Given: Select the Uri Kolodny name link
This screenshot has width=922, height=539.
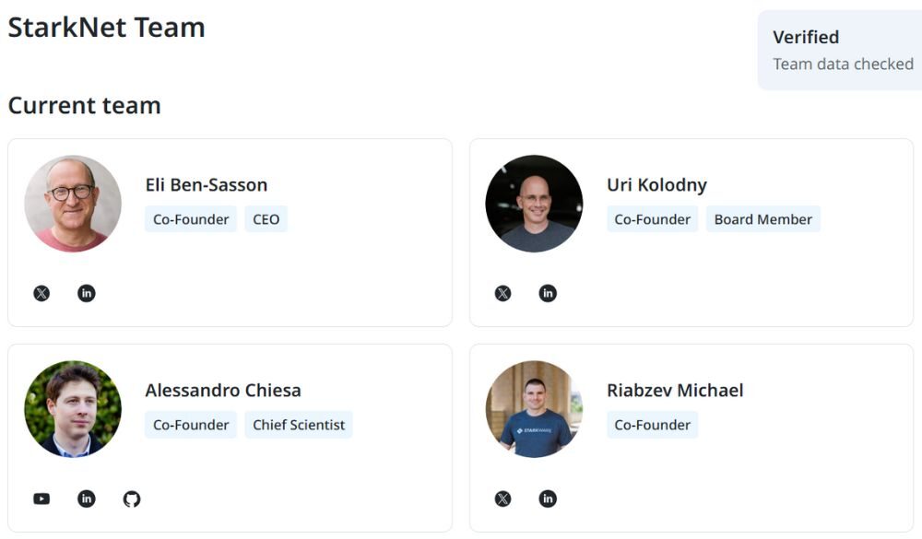Looking at the screenshot, I should click(x=656, y=185).
